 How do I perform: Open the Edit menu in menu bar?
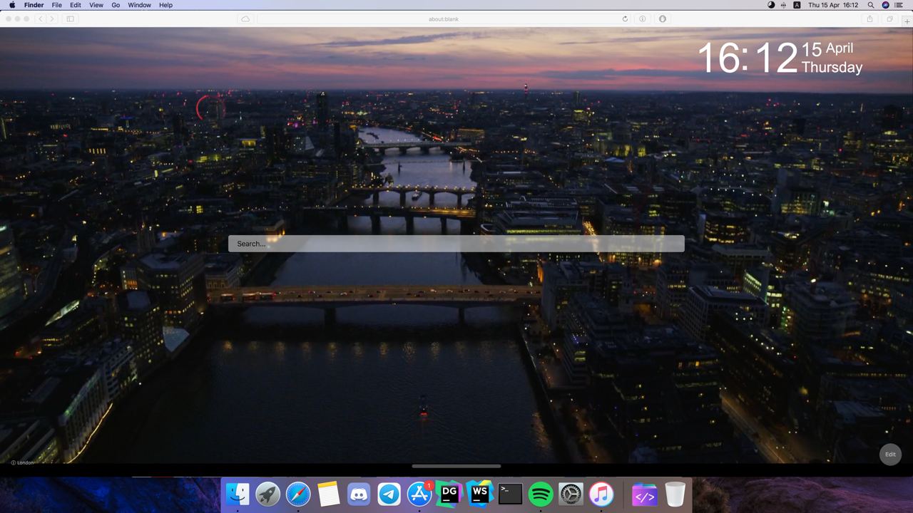[x=75, y=5]
